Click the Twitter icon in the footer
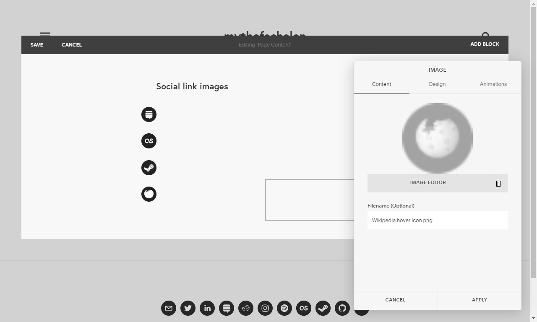This screenshot has width=537, height=322. pos(188,308)
